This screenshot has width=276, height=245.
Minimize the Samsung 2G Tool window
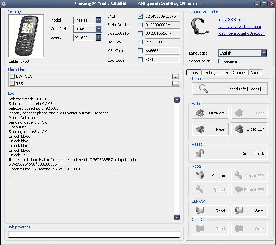coord(257,4)
